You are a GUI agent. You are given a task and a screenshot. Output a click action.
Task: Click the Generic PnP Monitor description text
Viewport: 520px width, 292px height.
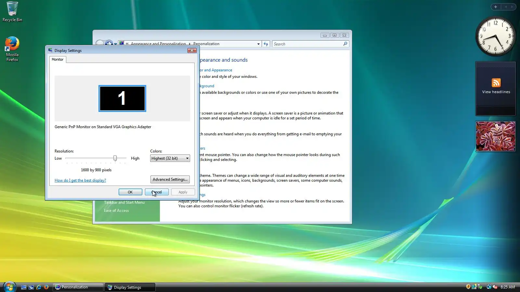pos(103,127)
